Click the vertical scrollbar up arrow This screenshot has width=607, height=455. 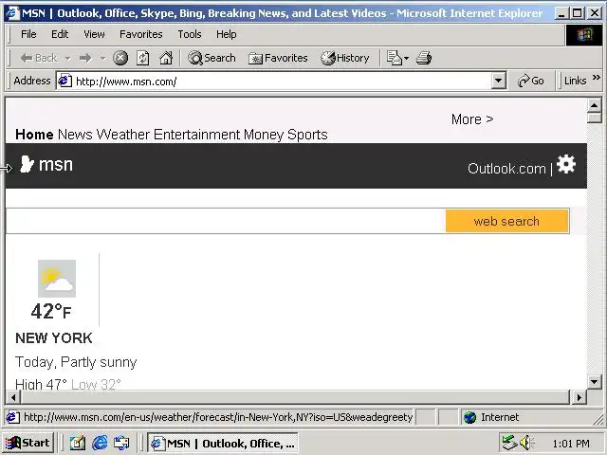[595, 104]
